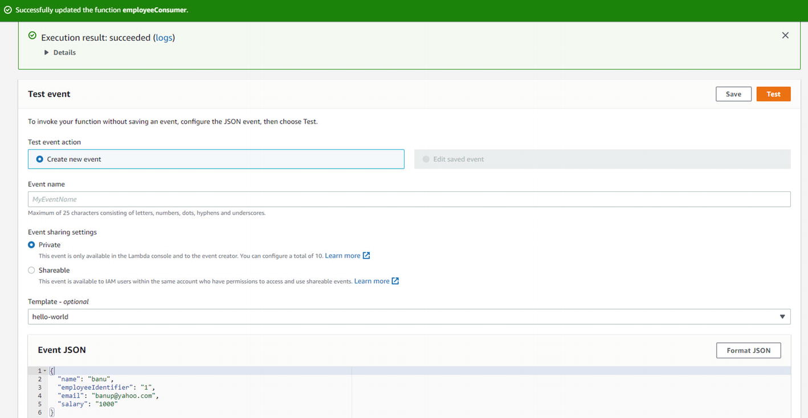This screenshot has height=418, width=808.
Task: Click the green success checkmark icon in banner
Action: pos(7,10)
